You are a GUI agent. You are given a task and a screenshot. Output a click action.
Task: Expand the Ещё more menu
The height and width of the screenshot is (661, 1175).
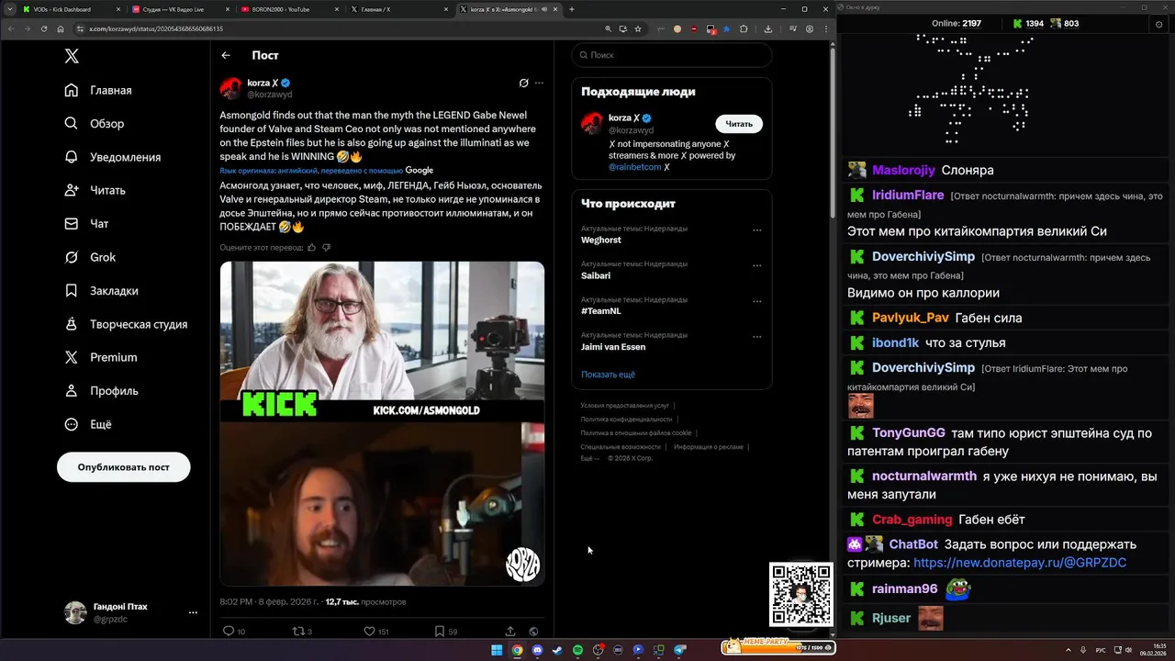tap(89, 424)
